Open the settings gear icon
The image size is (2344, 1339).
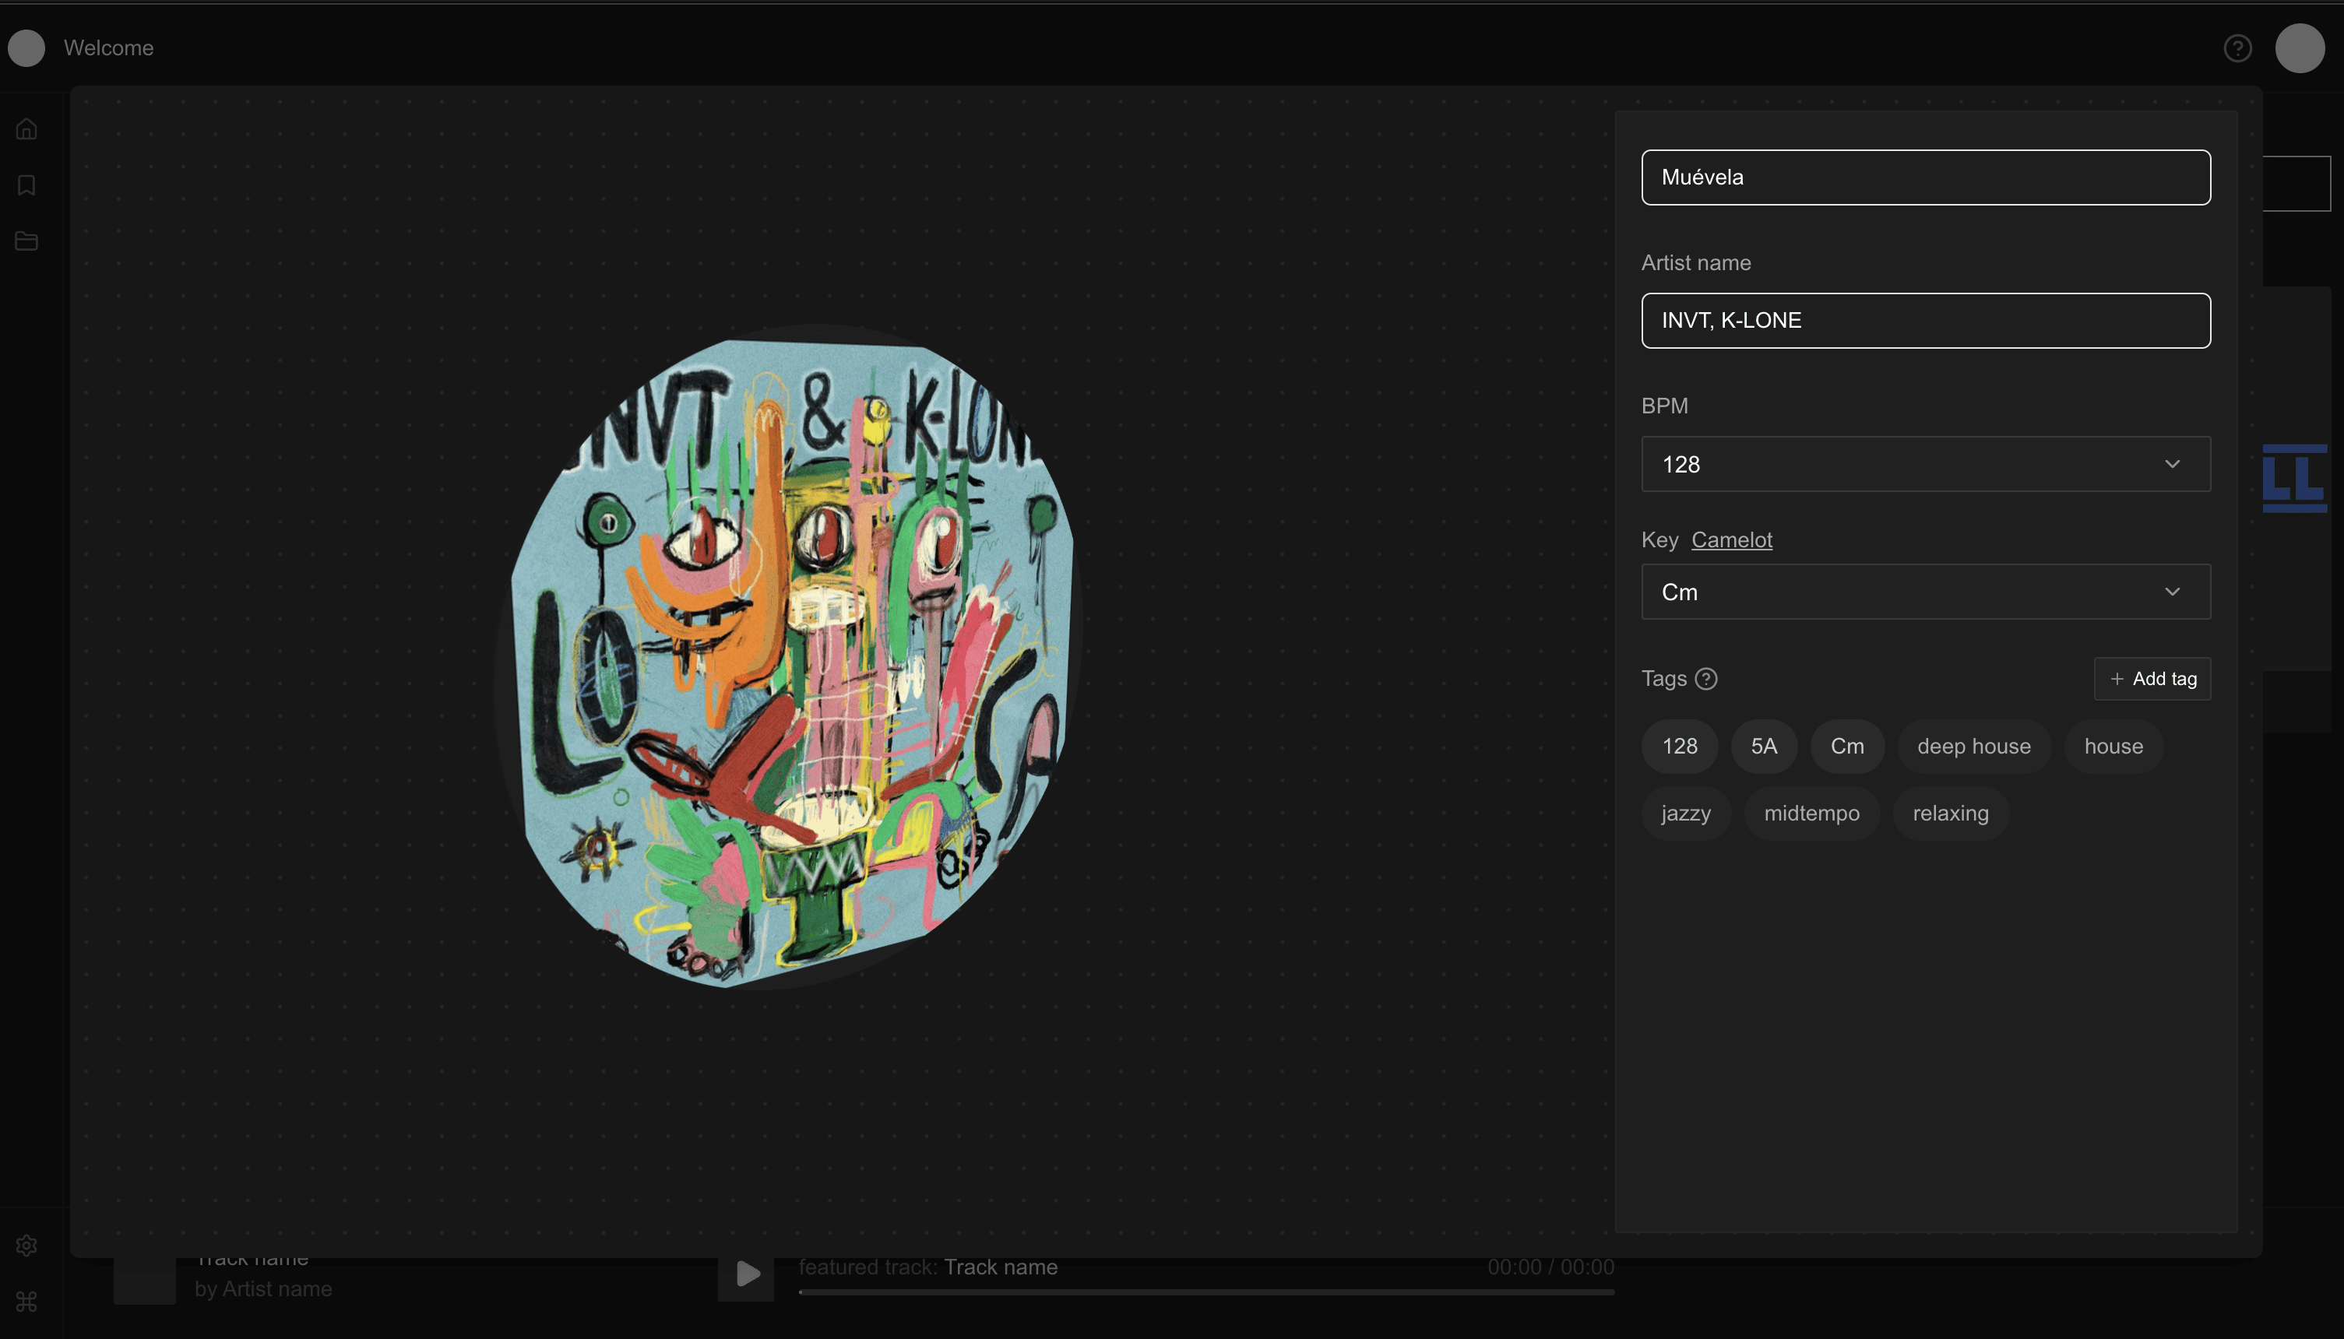pyautogui.click(x=26, y=1246)
